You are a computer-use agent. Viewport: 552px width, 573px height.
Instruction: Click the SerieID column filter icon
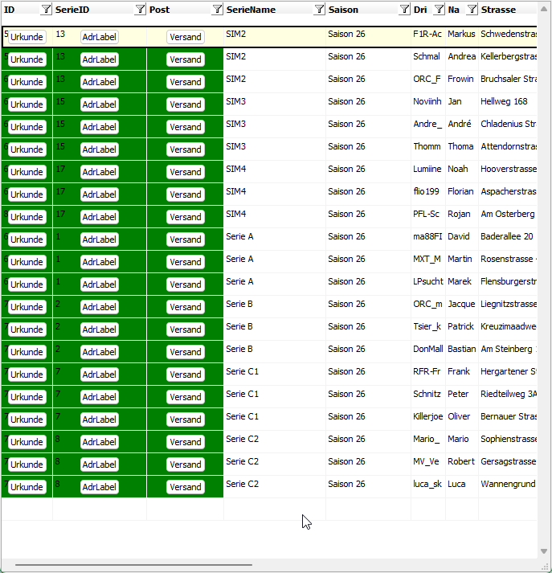pyautogui.click(x=141, y=10)
